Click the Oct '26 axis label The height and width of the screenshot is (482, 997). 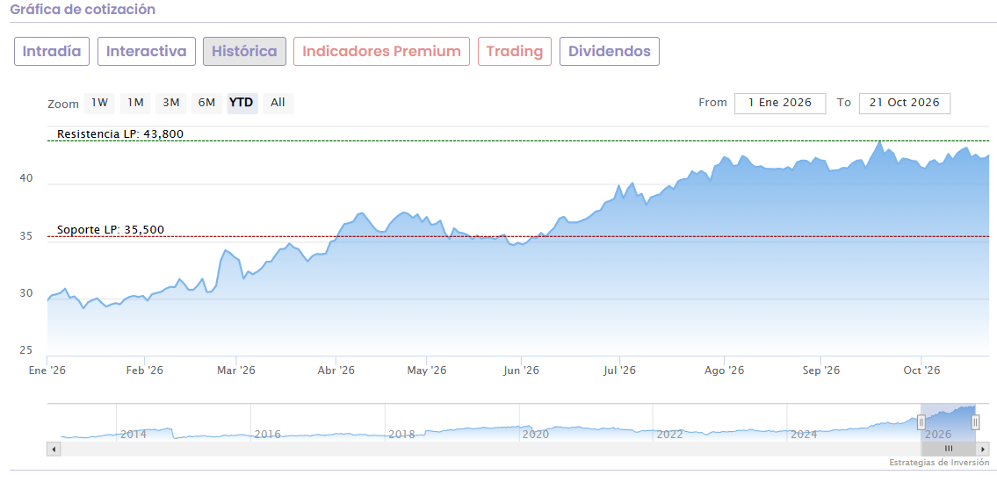tap(921, 370)
